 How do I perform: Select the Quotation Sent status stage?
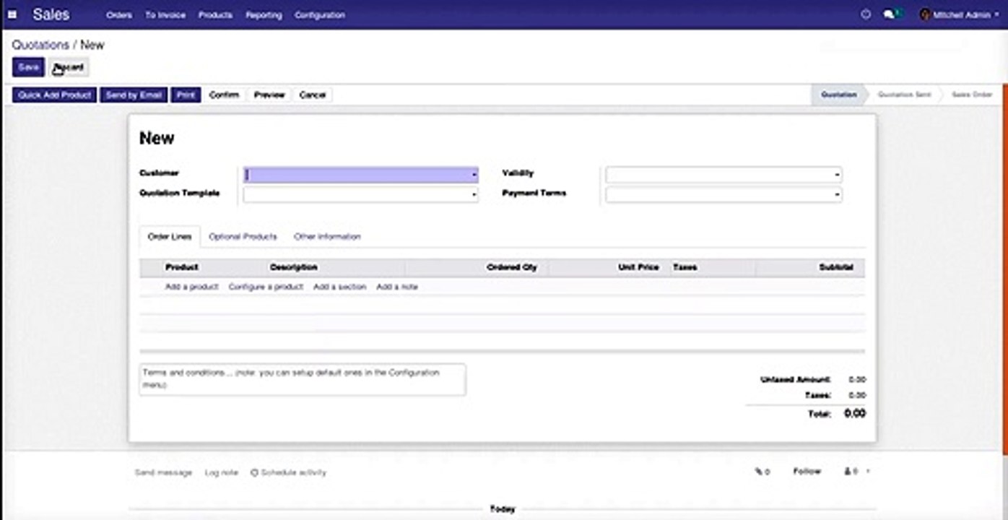pos(904,95)
